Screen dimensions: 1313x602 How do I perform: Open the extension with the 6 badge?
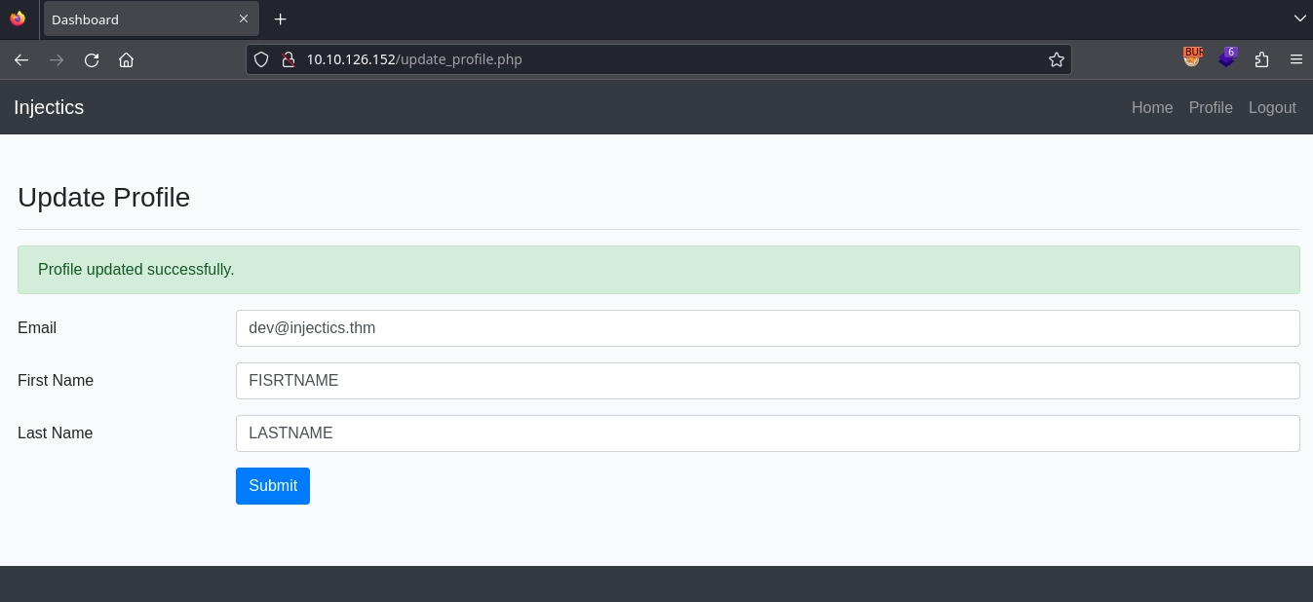pyautogui.click(x=1227, y=59)
